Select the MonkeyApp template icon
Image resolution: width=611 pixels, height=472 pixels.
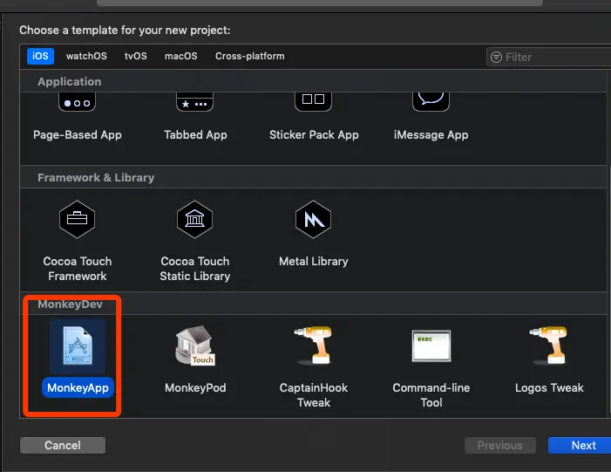click(78, 345)
